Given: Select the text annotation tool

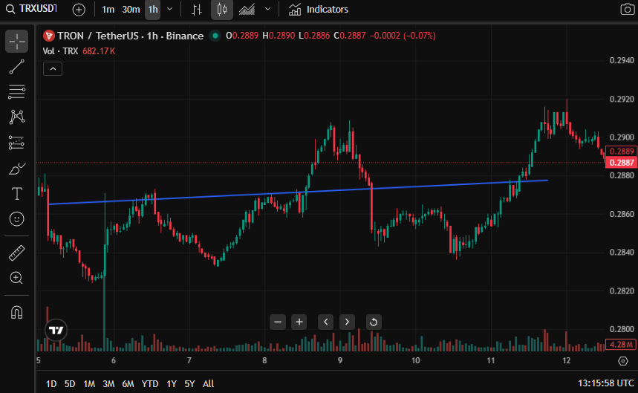Looking at the screenshot, I should click(16, 194).
